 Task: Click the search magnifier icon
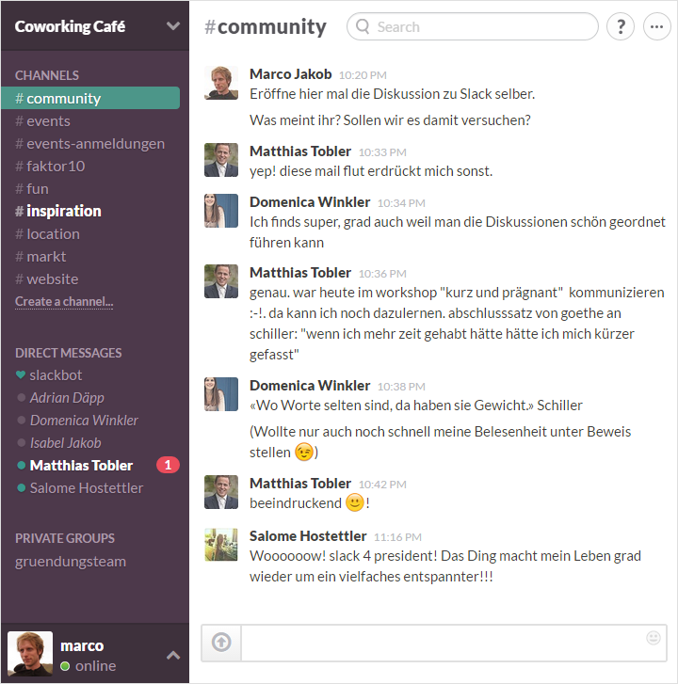click(x=363, y=26)
